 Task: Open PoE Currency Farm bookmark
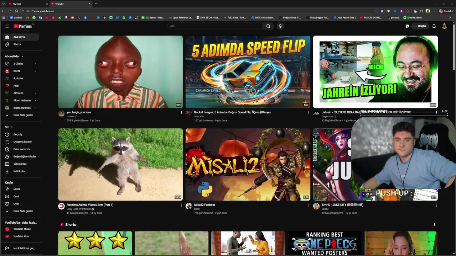point(263,17)
